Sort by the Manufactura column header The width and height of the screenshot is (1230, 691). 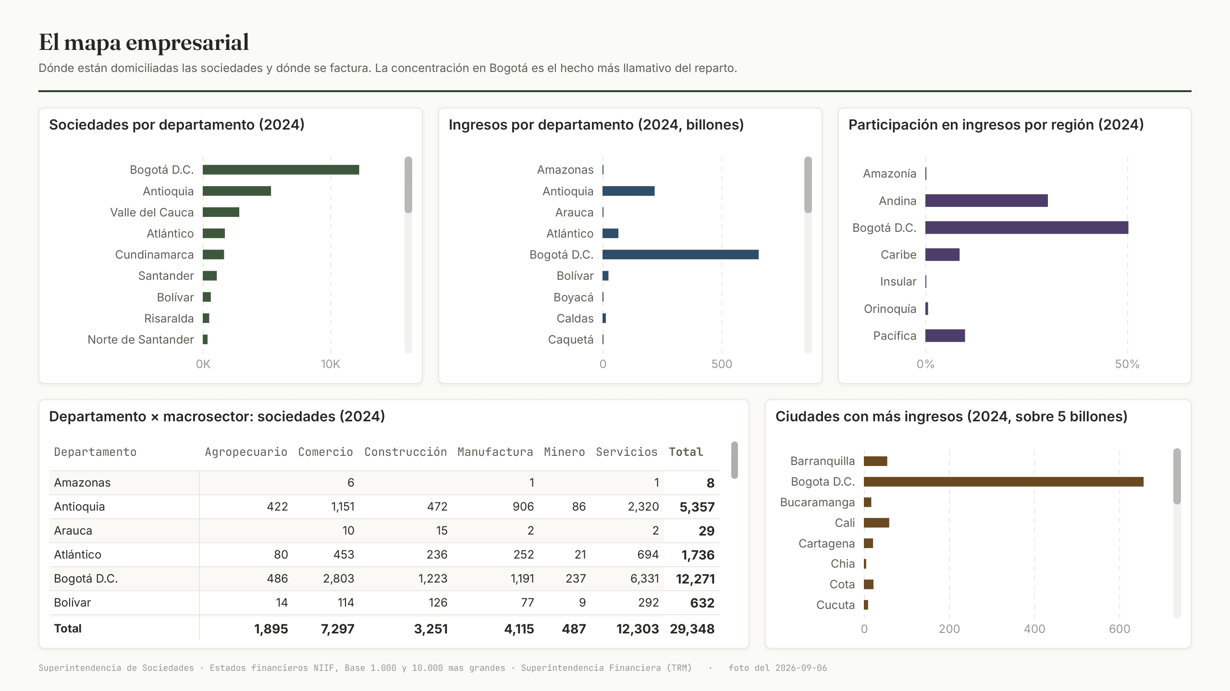point(495,452)
